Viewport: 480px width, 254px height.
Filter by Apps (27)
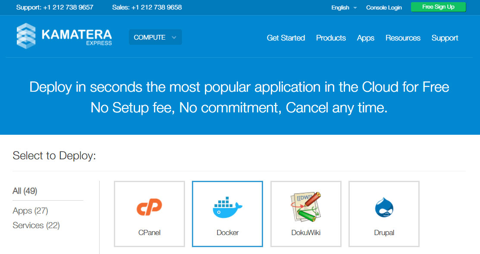tap(30, 211)
